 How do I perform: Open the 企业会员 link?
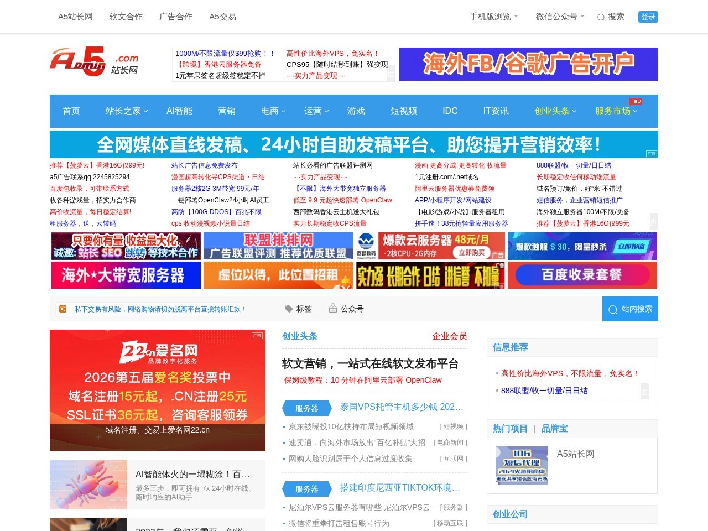click(449, 336)
